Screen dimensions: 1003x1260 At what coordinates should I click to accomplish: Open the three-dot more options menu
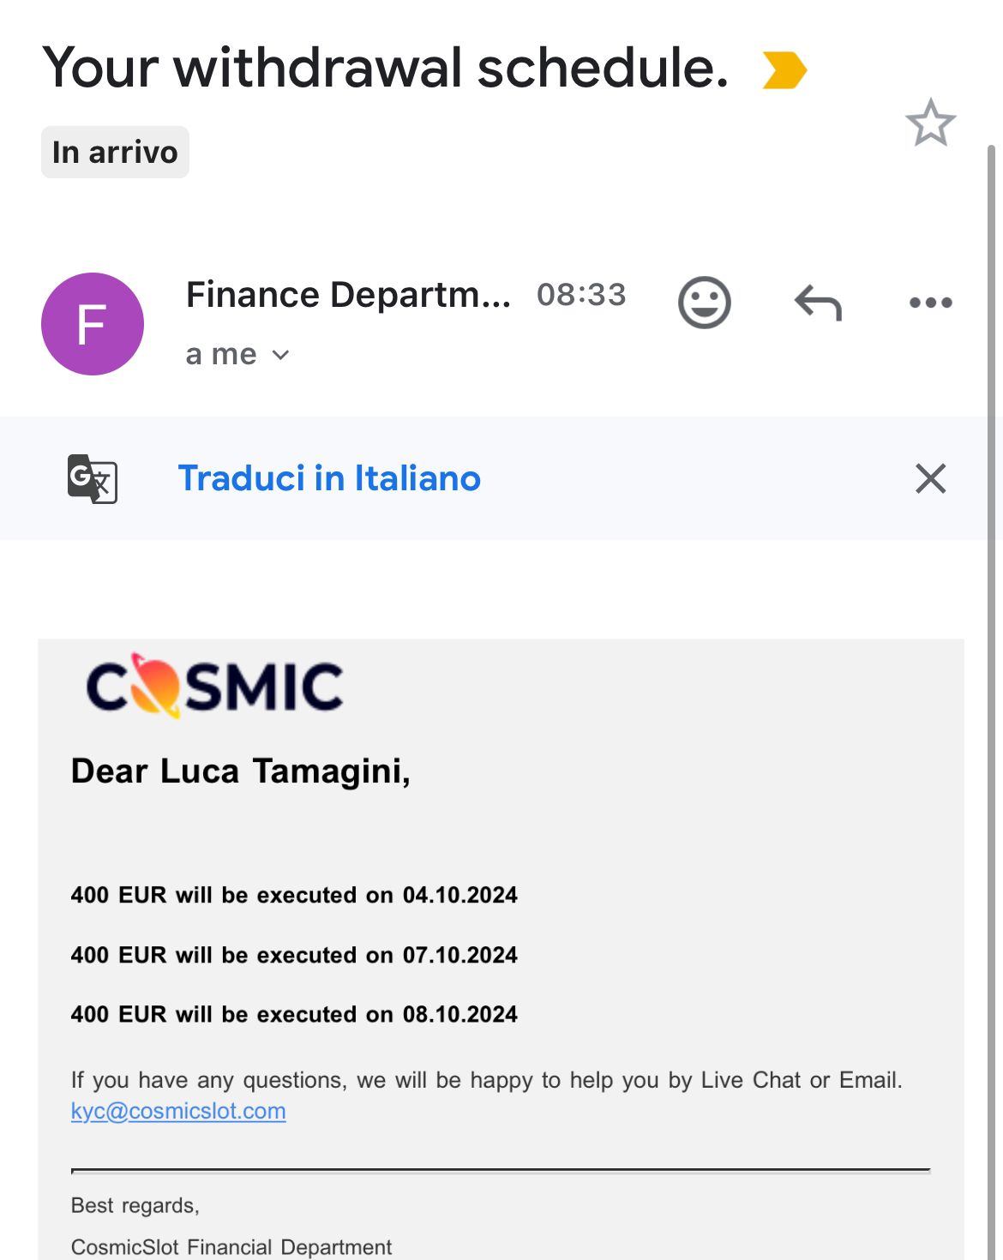coord(930,303)
